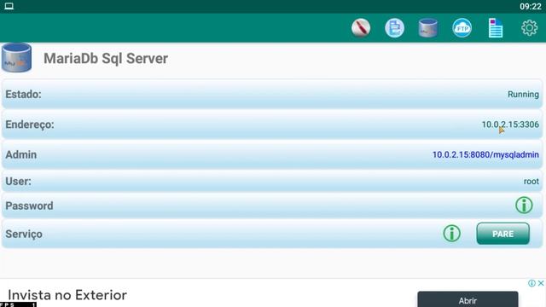Click the User: label
This screenshot has height=307, width=546.
[18, 182]
